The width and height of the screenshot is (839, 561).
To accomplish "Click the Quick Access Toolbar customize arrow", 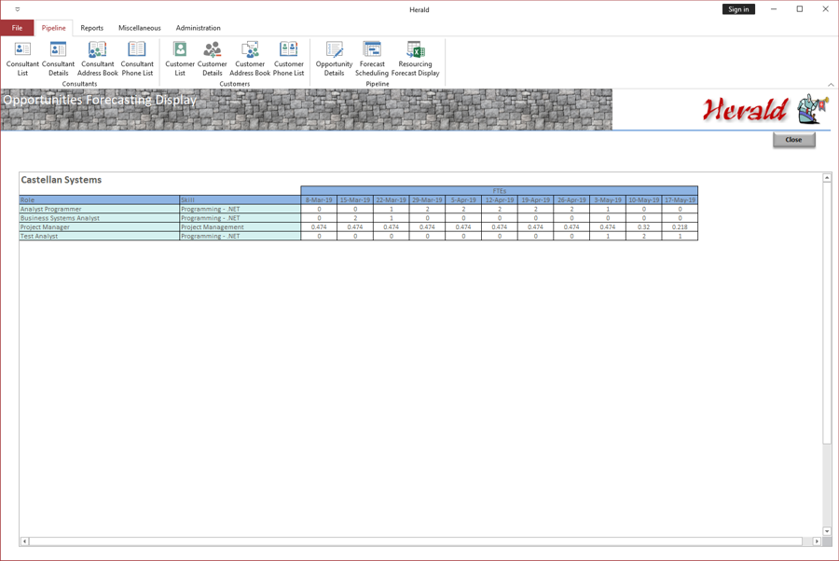I will (x=17, y=9).
